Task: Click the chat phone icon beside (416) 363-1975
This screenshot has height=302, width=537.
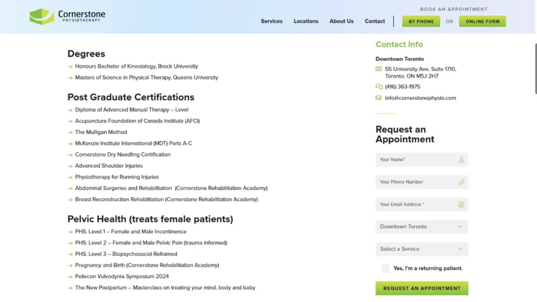Action: (x=379, y=87)
